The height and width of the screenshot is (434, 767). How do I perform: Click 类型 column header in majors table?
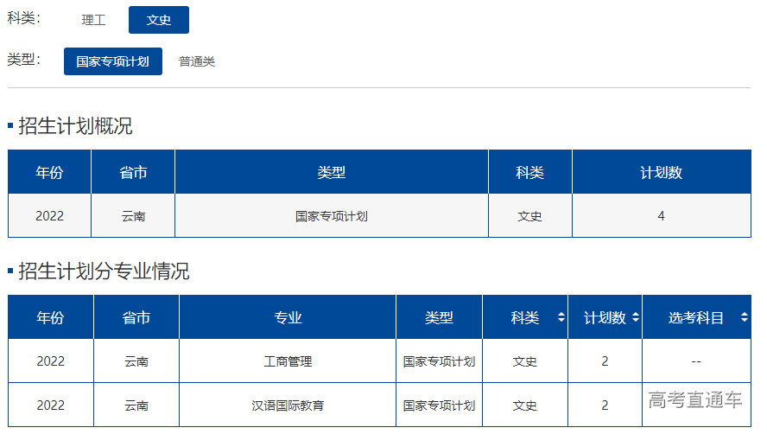pyautogui.click(x=439, y=317)
